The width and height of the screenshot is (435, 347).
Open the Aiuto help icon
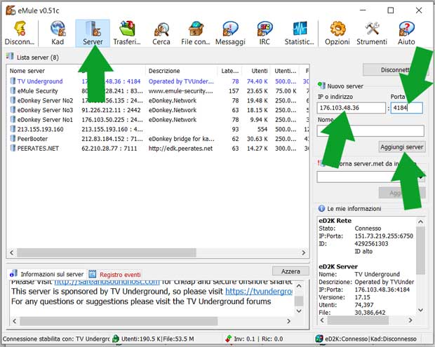click(x=406, y=33)
